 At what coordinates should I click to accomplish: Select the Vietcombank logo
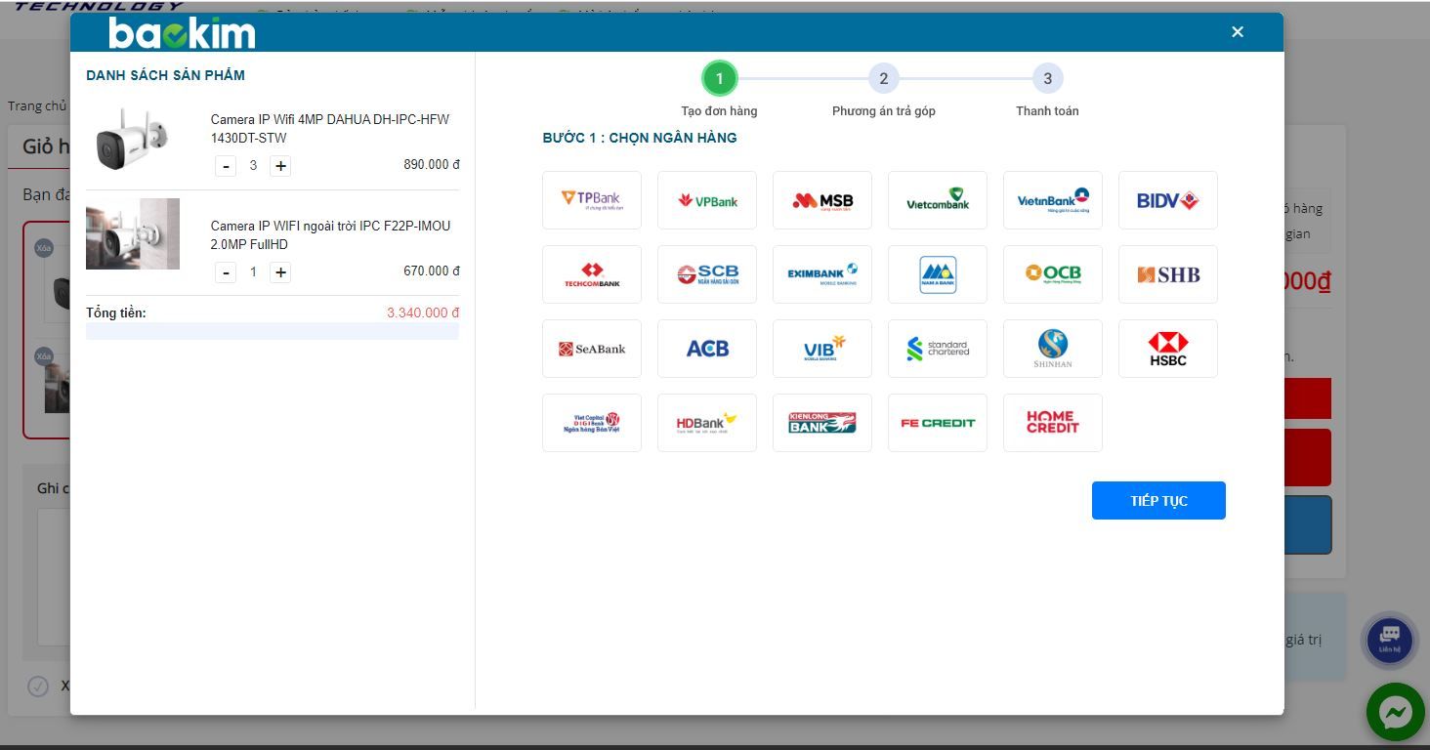pyautogui.click(x=937, y=200)
